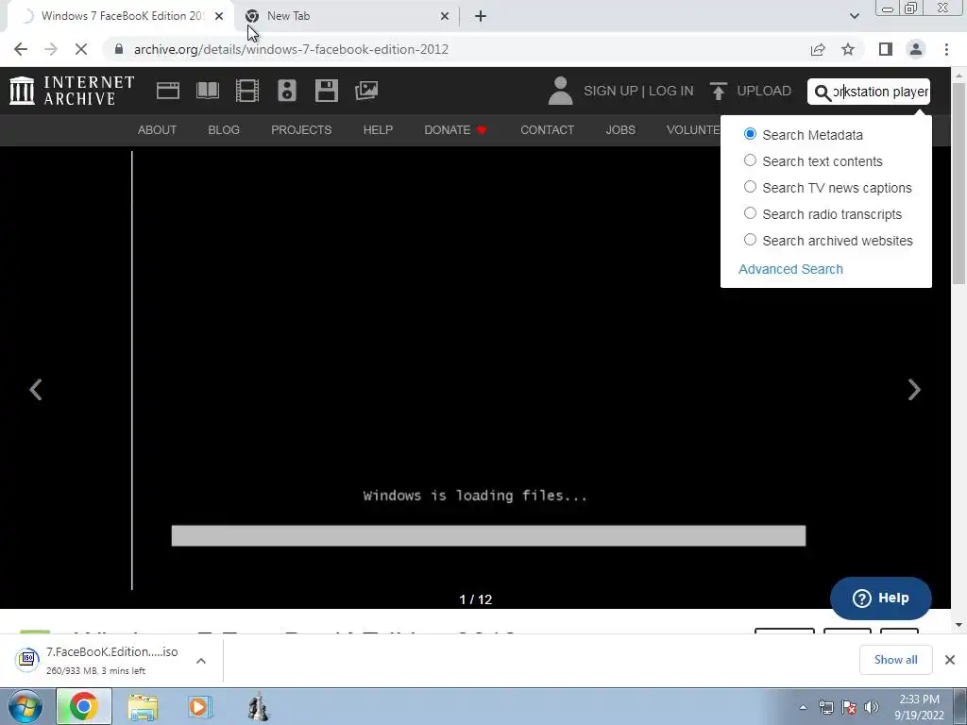The height and width of the screenshot is (725, 967).
Task: Go back with browser back arrow
Action: (x=21, y=49)
